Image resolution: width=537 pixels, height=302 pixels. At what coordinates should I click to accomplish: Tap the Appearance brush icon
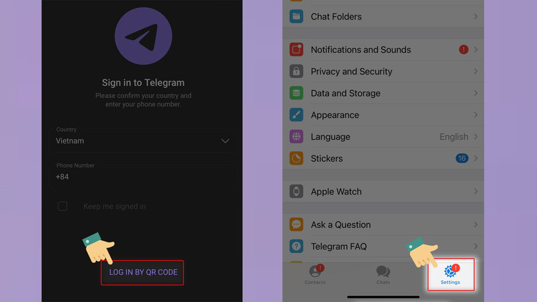click(x=296, y=115)
